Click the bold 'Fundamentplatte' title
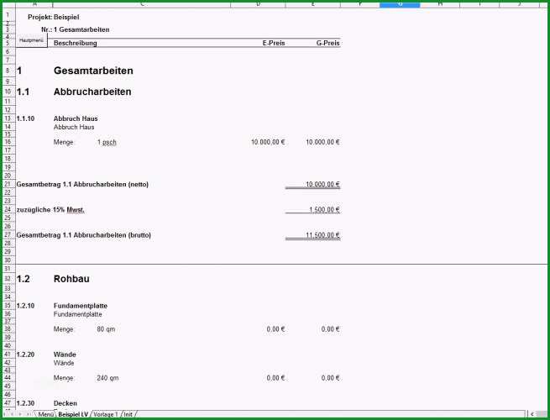 [x=81, y=306]
